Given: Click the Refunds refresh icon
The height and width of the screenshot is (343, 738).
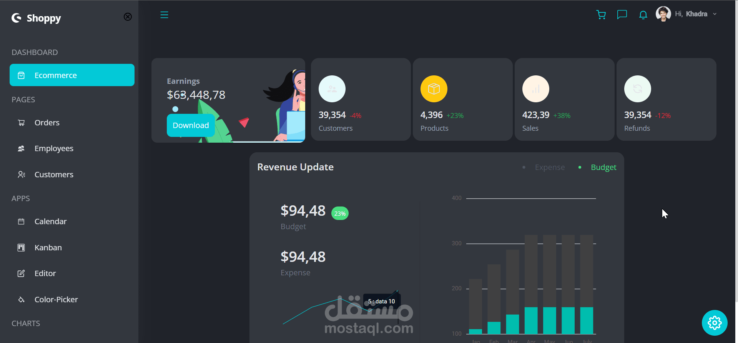Looking at the screenshot, I should [x=637, y=89].
